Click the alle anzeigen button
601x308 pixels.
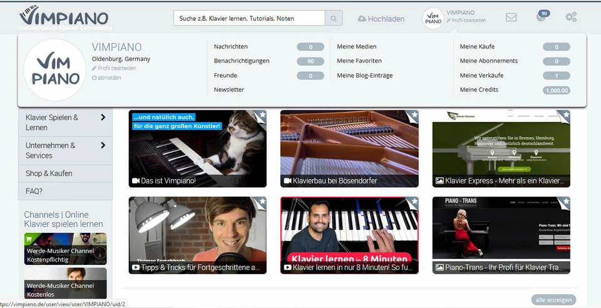[x=553, y=300]
